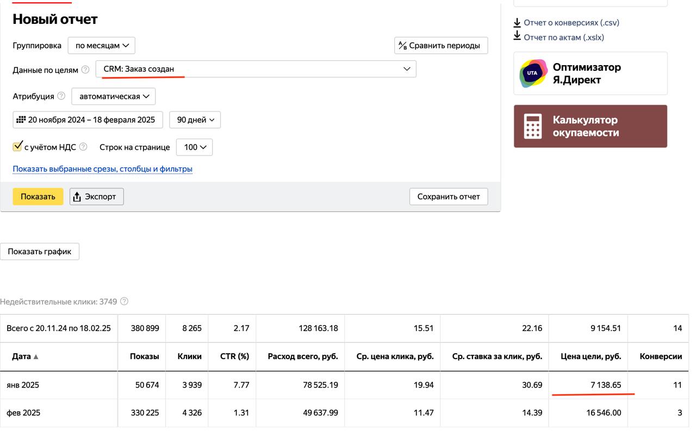
Task: Click the sort arrow next to Дата
Action: [x=36, y=357]
